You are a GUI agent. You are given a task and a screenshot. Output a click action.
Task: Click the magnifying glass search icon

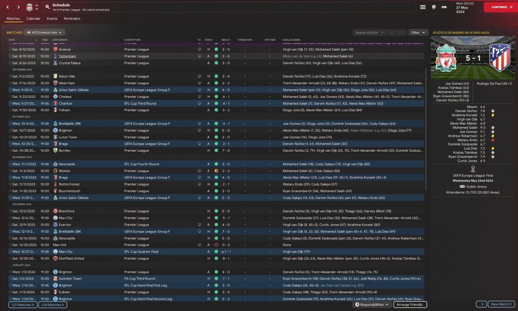coord(48,7)
